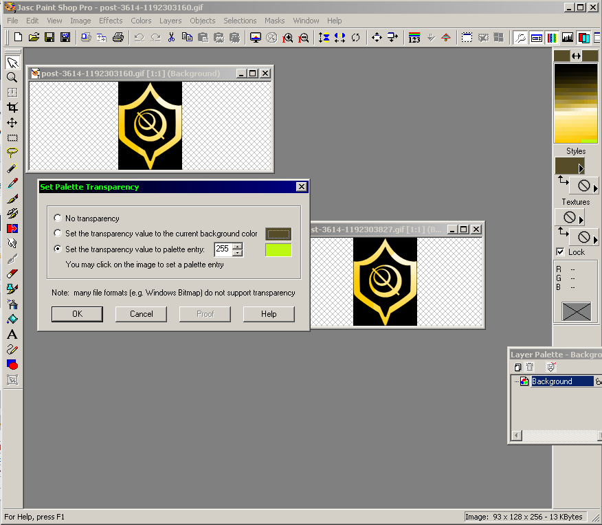Click the Copy toolbar icon

(x=187, y=37)
